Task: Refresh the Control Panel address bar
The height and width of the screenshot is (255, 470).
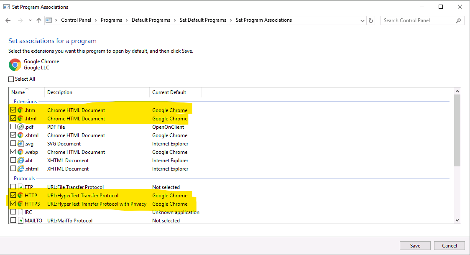Action: click(371, 20)
